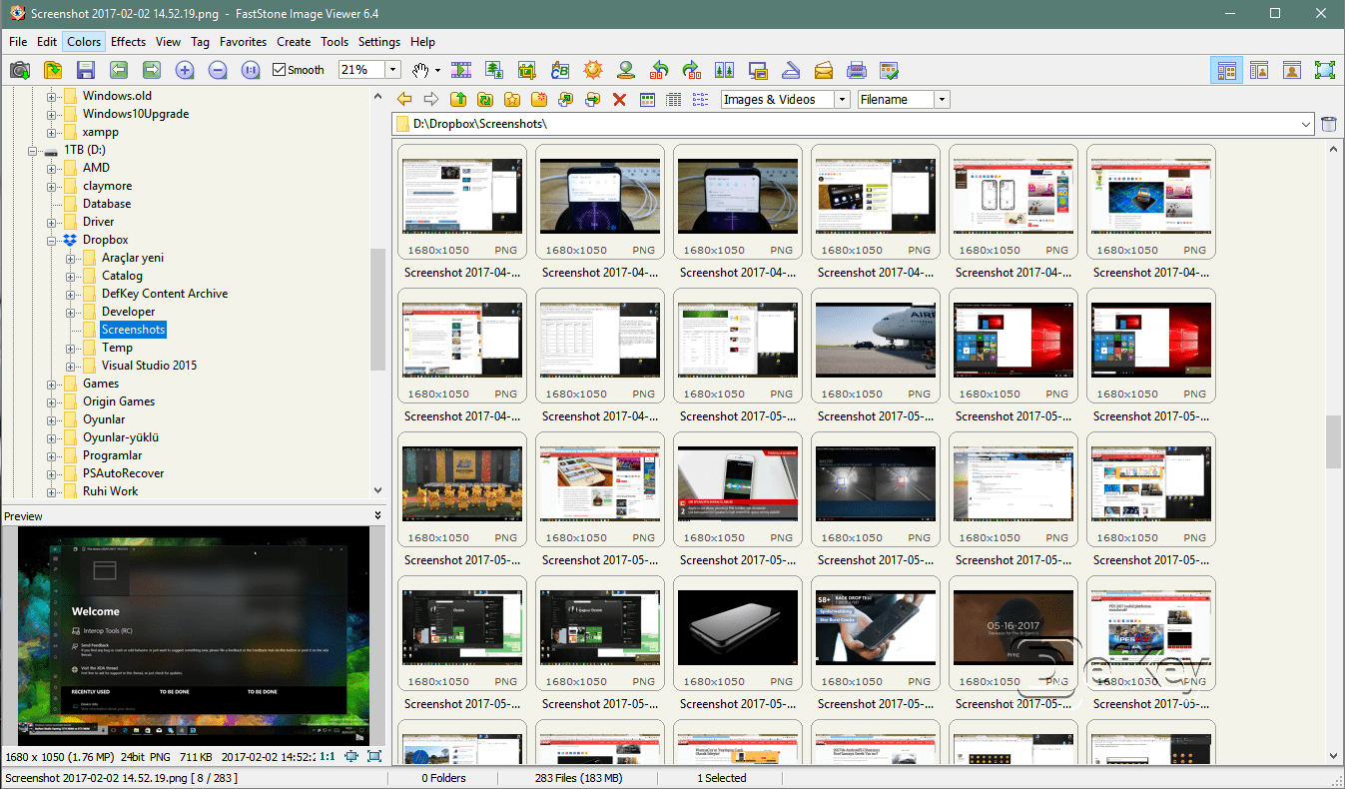Go up one folder level
This screenshot has height=789, width=1345.
457,99
